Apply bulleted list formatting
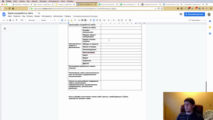213x120 pixels. 113,20
